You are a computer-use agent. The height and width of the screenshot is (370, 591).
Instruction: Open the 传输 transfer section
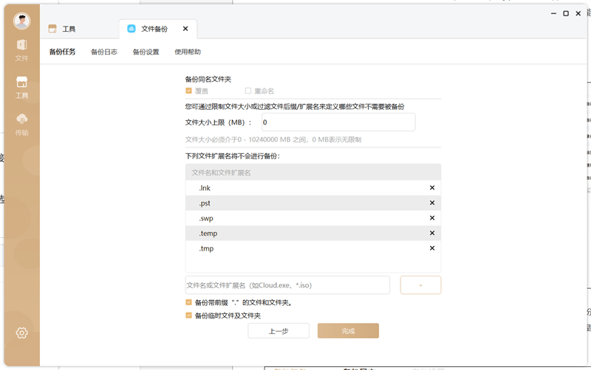click(21, 125)
